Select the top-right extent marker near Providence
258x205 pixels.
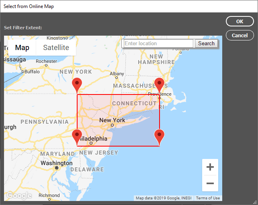point(159,86)
